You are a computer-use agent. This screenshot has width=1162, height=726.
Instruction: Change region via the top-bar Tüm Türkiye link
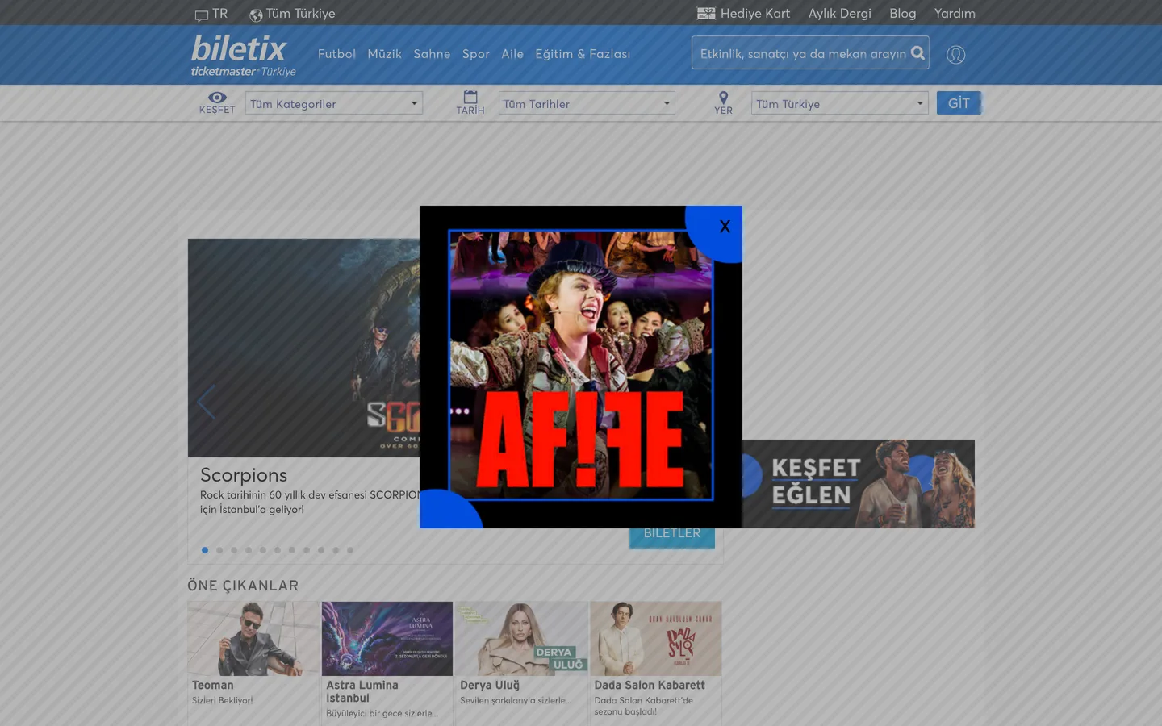point(300,14)
